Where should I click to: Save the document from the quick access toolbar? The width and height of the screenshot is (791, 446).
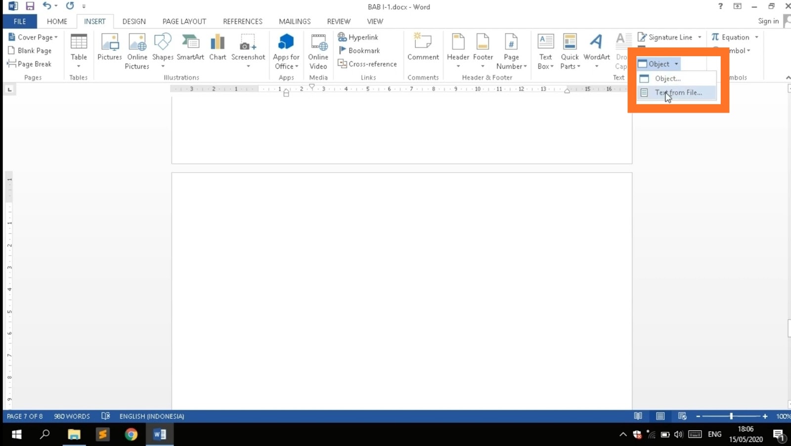tap(30, 6)
